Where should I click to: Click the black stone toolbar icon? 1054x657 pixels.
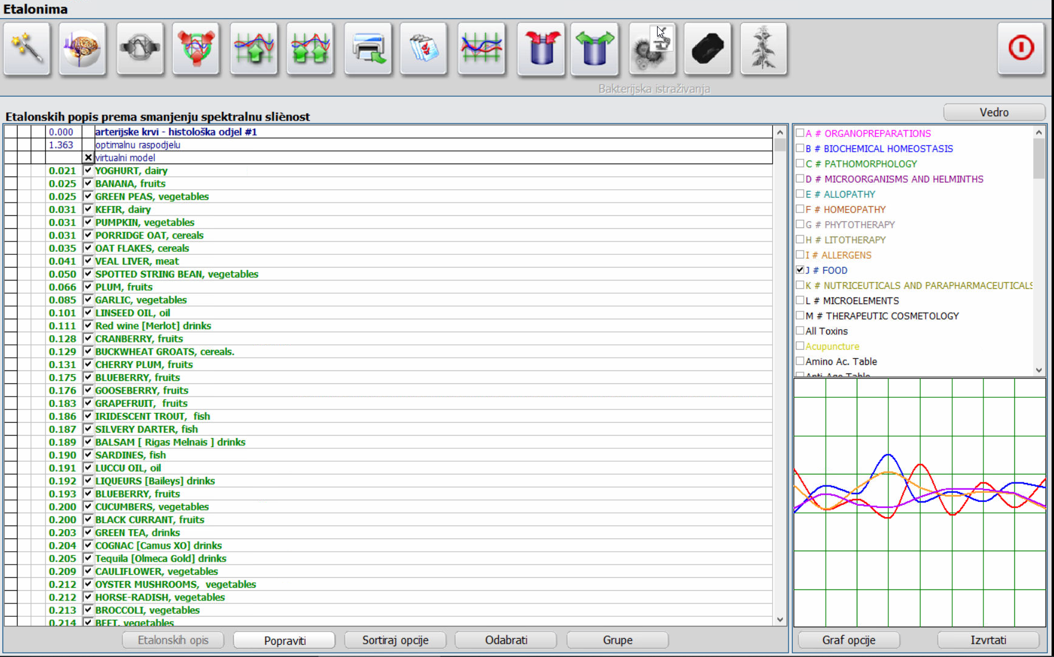(x=708, y=49)
